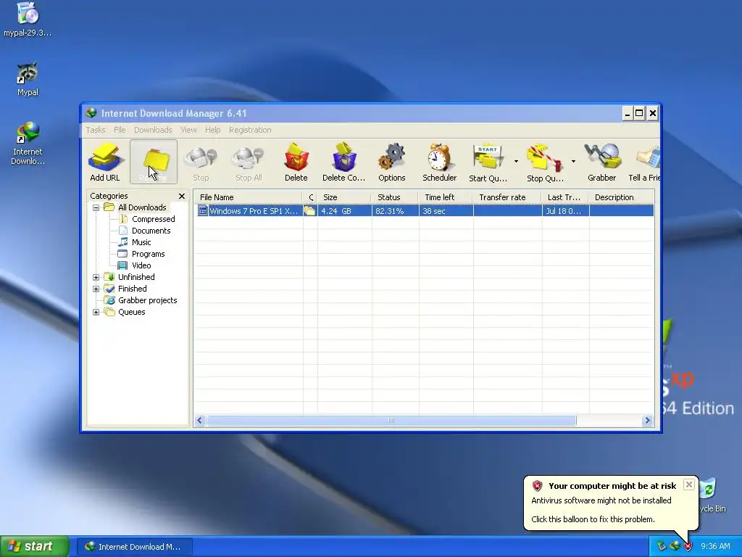Click the Resume folder icon in toolbar
Viewport: 742px width, 557px height.
[154, 162]
